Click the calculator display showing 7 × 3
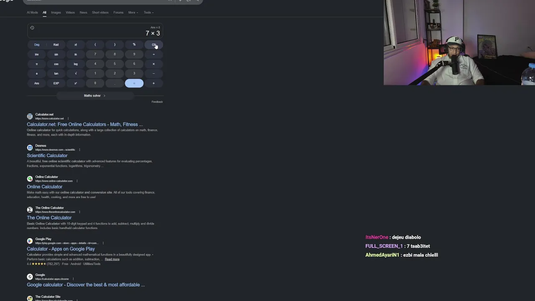 95,31
